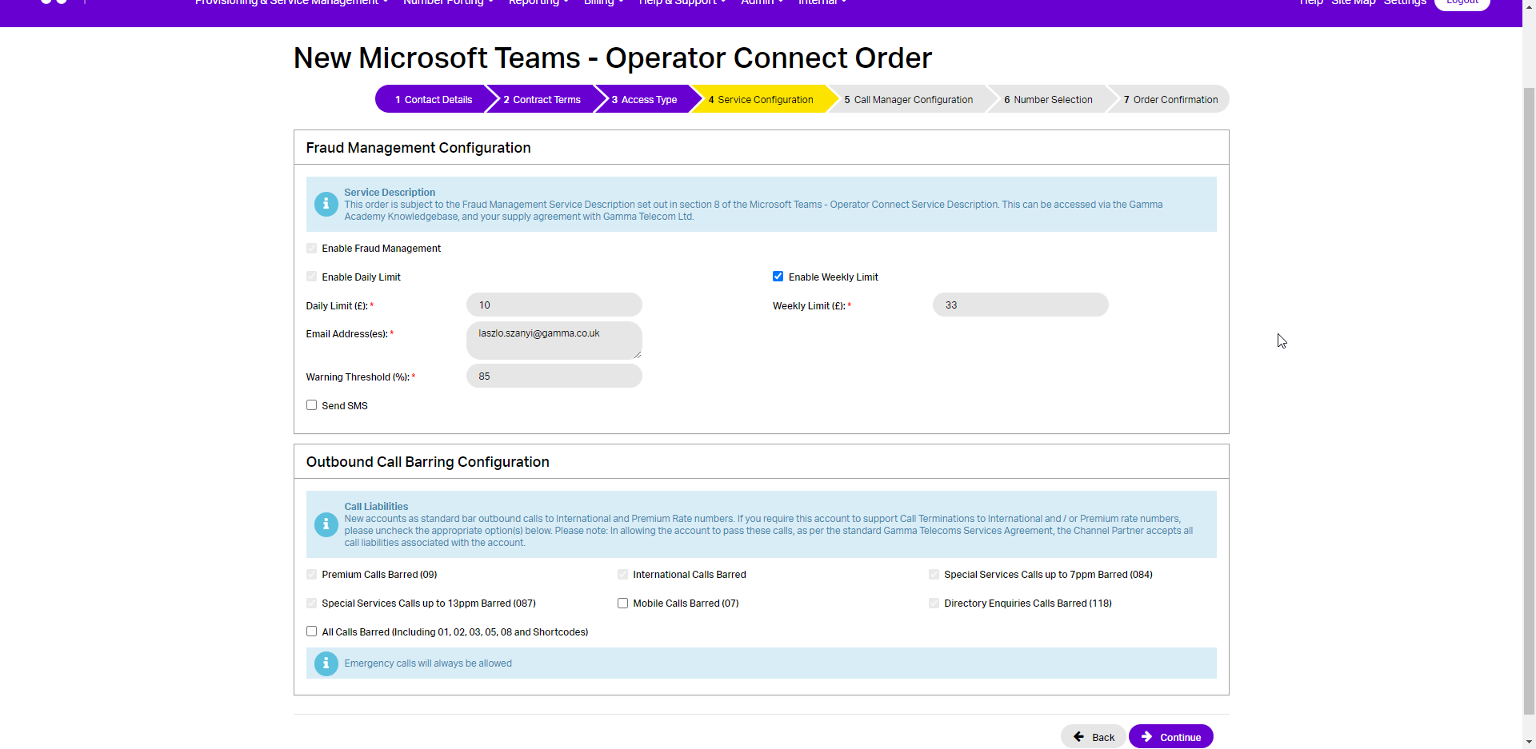Screen dimensions: 1536x749
Task: Click the scrollbar down arrow
Action: 1529,742
